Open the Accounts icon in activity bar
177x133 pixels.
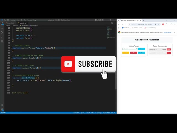pyautogui.click(x=2, y=105)
